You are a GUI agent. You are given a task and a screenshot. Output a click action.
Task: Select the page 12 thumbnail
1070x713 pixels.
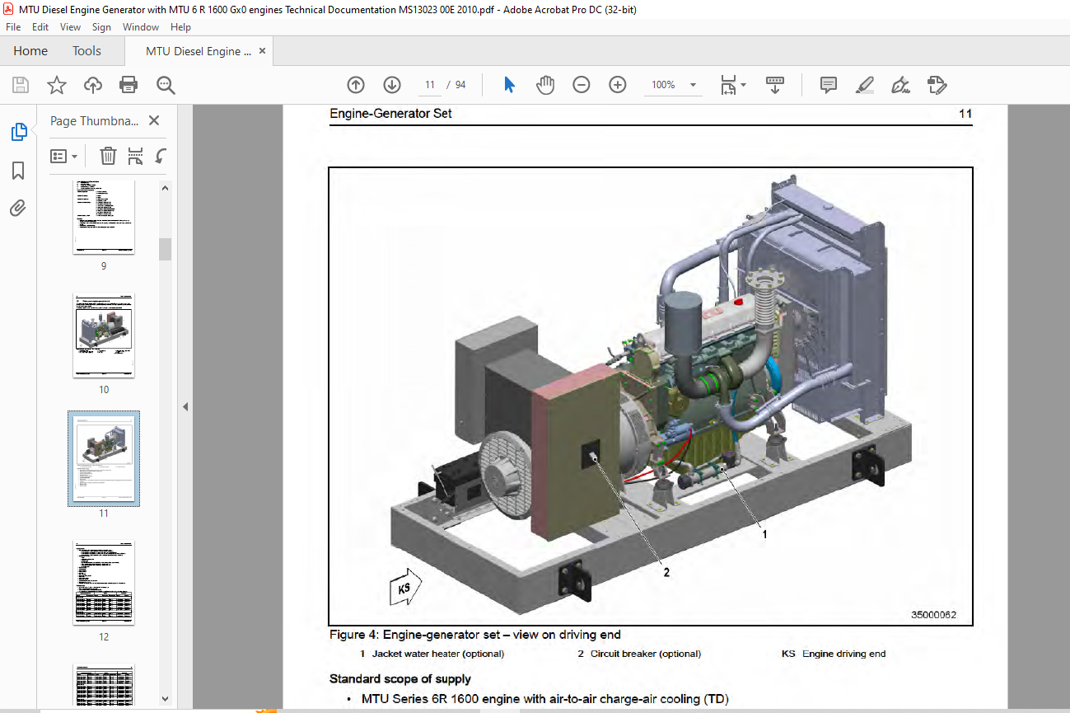(x=104, y=583)
